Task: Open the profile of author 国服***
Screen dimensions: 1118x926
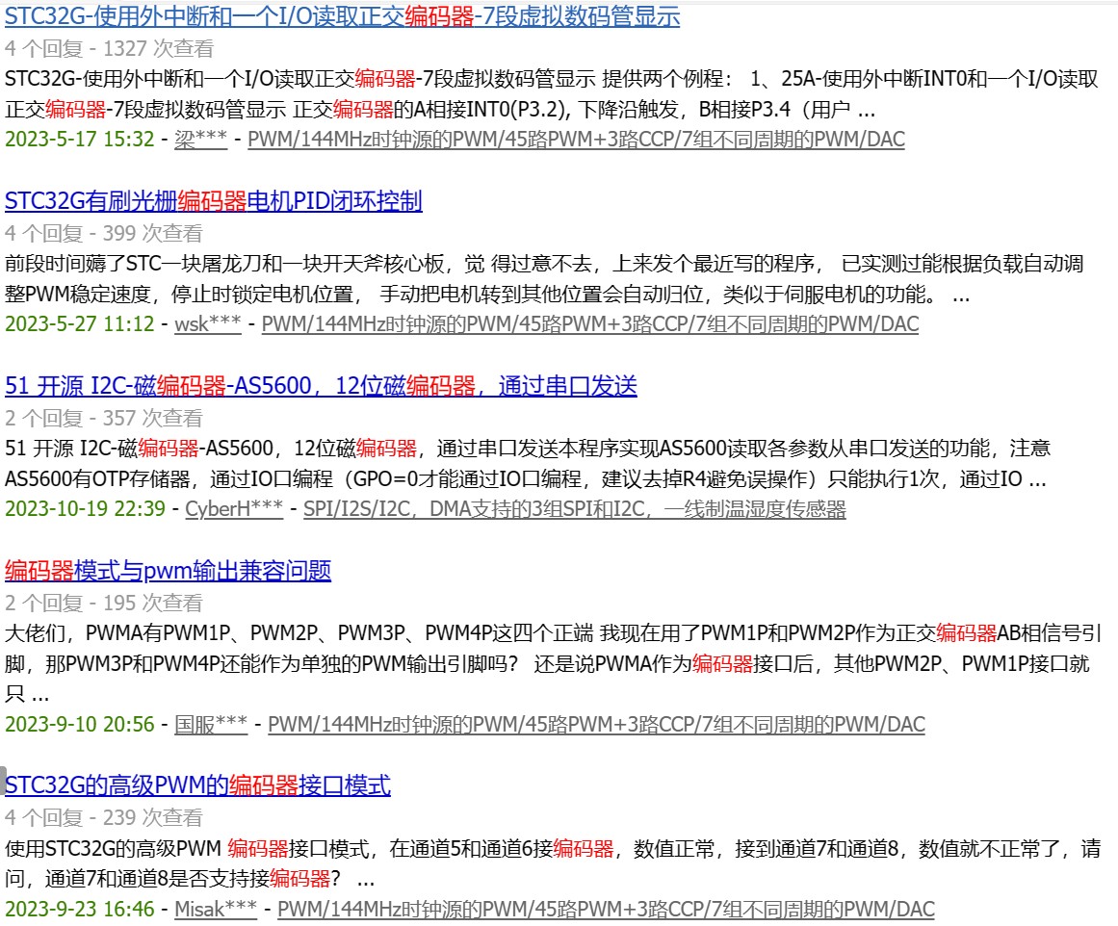Action: pos(211,724)
